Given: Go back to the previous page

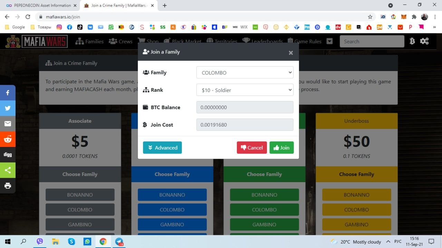Looking at the screenshot, I should click(x=7, y=17).
